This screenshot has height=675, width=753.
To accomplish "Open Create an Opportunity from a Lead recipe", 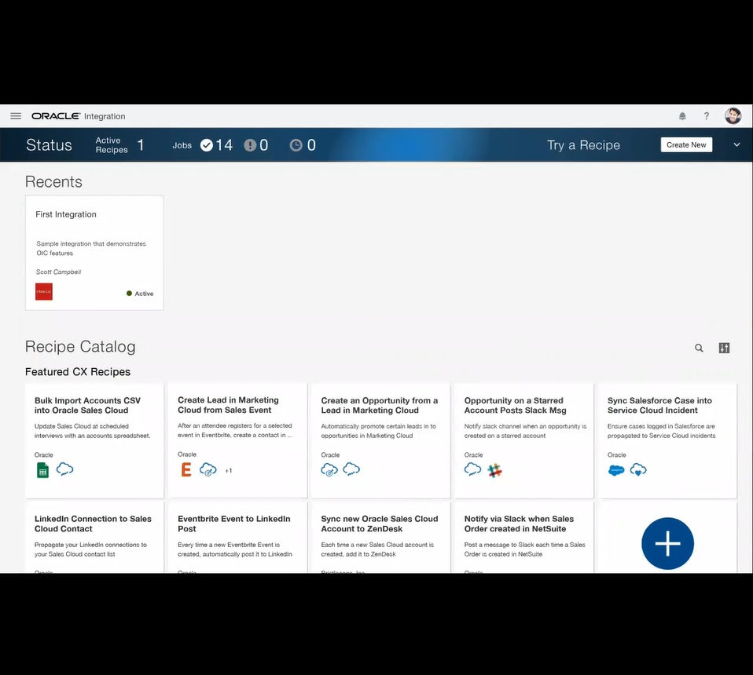I will (380, 440).
